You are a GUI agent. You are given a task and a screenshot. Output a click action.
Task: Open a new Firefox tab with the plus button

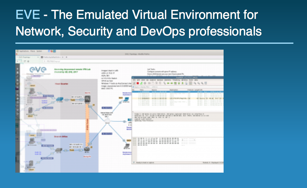(67, 57)
